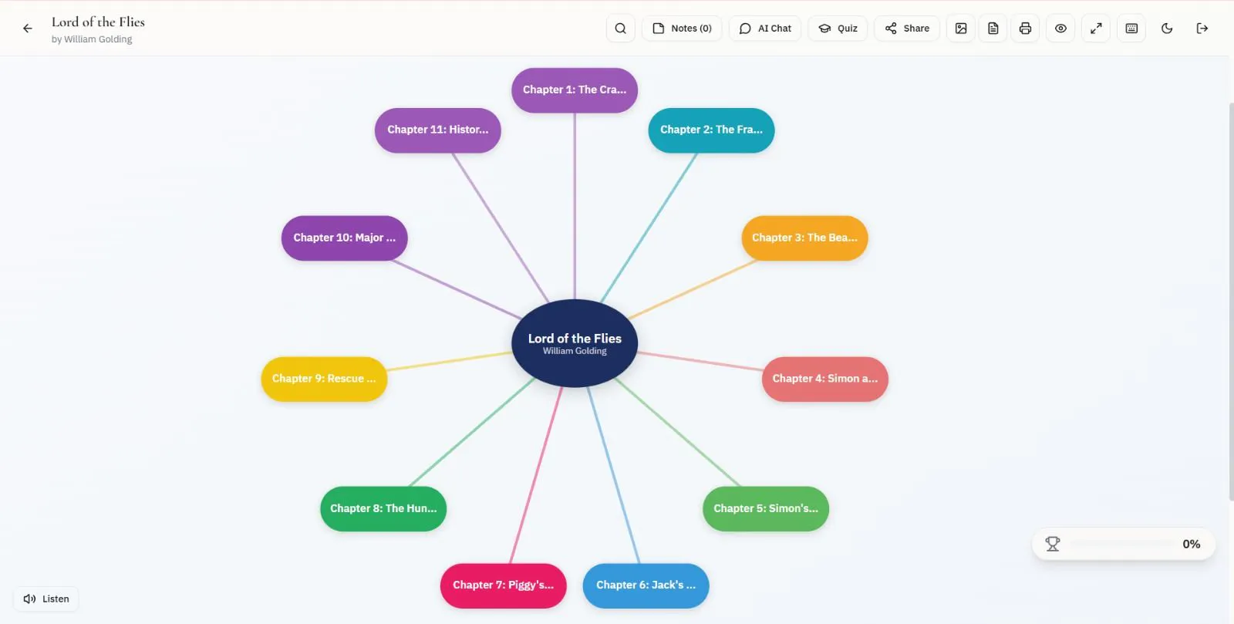Click the trophy progress icon
Screen dimensions: 1234x624
click(1053, 544)
